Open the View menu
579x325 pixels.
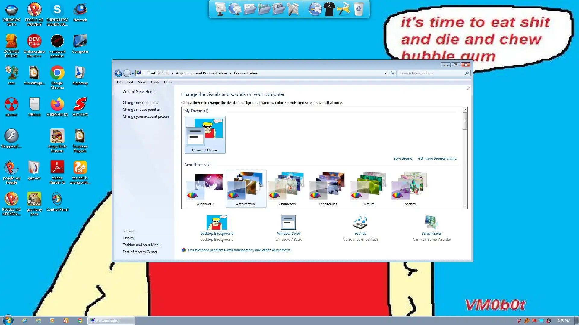click(142, 82)
